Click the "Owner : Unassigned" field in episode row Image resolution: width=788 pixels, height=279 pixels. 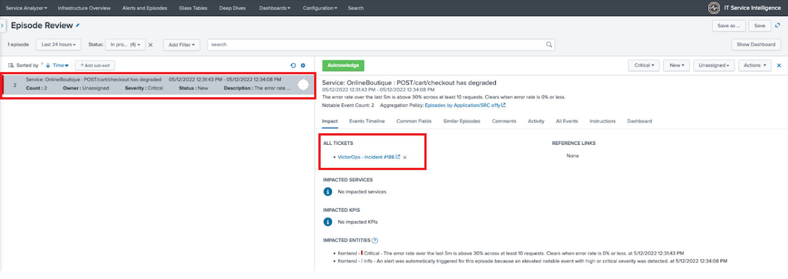(x=86, y=88)
